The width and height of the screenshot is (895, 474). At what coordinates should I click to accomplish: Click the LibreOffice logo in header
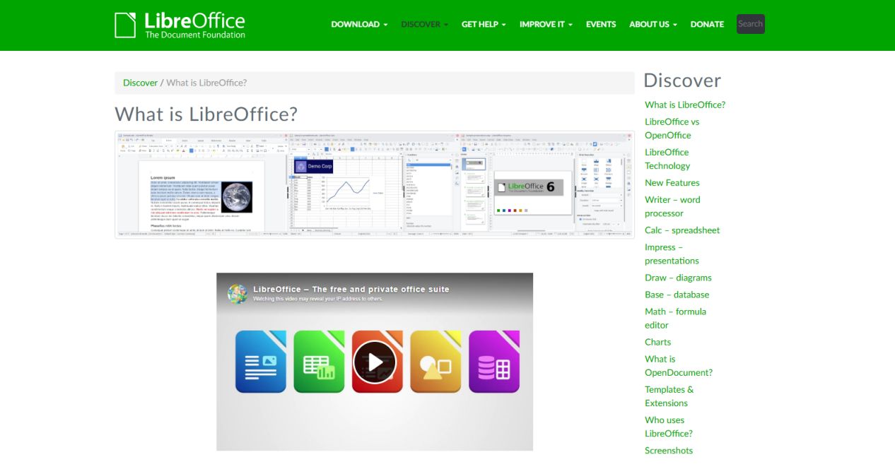click(180, 25)
